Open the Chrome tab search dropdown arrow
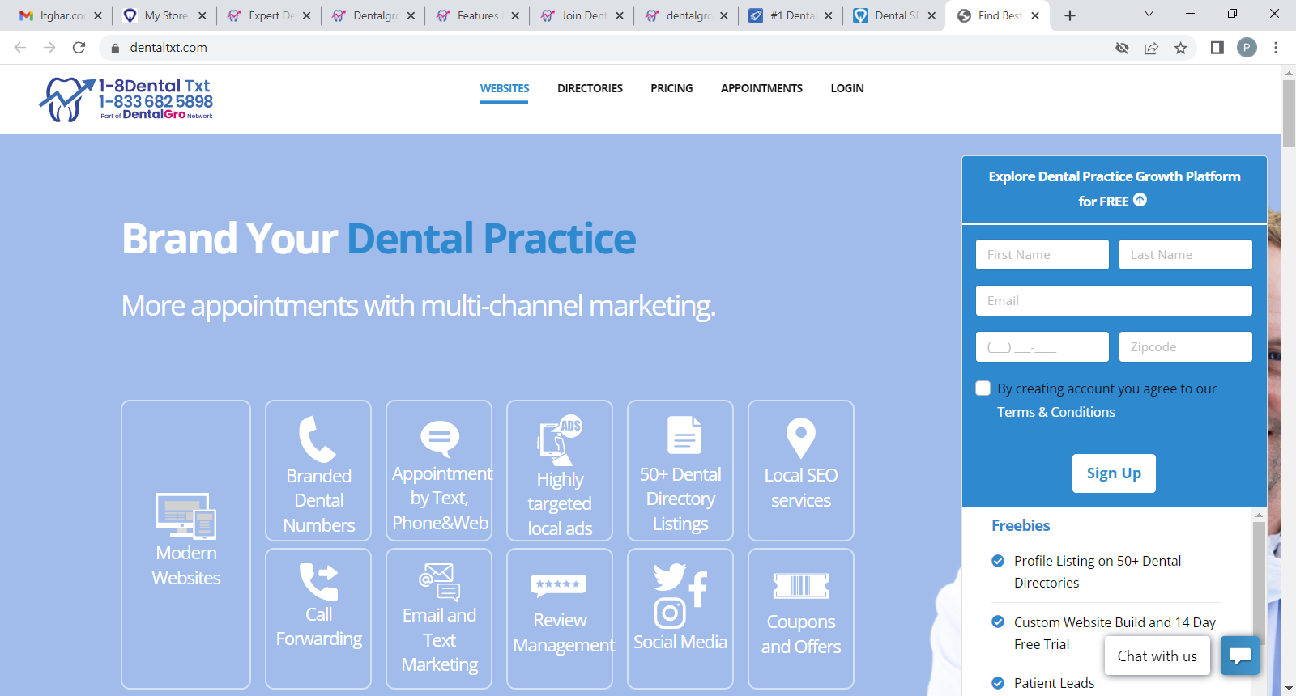Screen dimensions: 1296x696 click(1149, 15)
